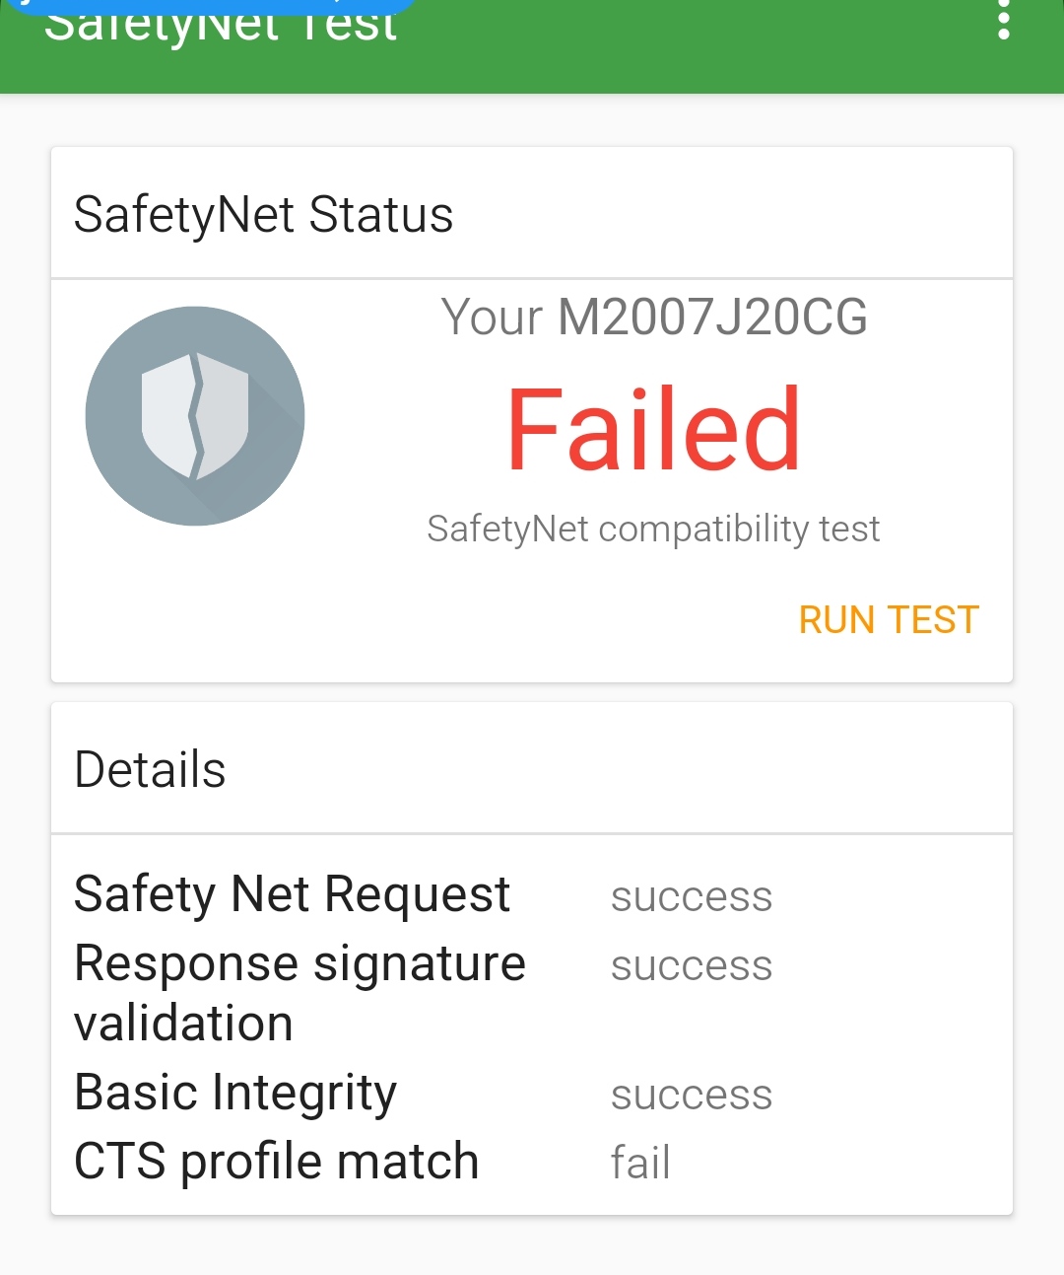Tap the SafetyNet compatibility test subtitle

pos(653,530)
